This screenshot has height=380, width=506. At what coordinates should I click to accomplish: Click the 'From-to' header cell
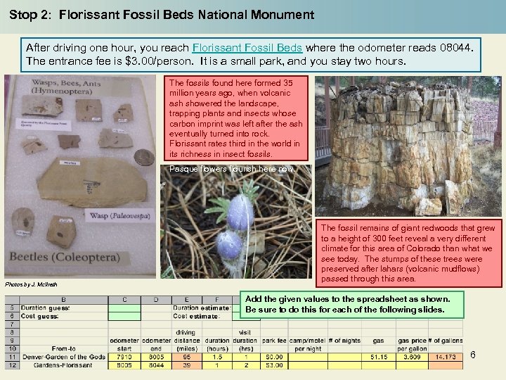pyautogui.click(x=63, y=348)
